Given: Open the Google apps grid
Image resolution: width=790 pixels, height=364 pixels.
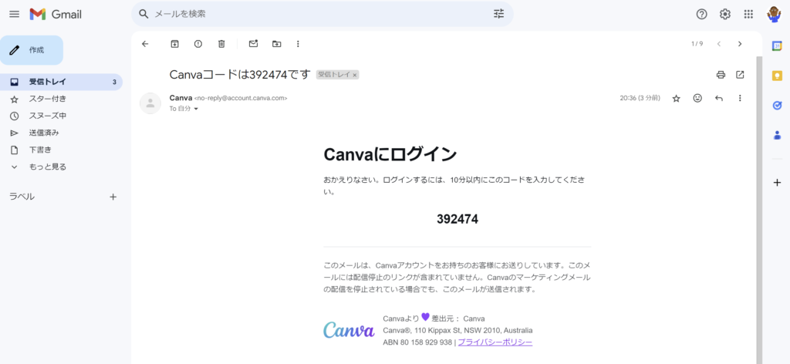Looking at the screenshot, I should 748,14.
